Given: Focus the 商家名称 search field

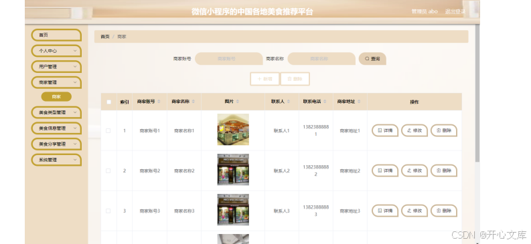Looking at the screenshot, I should (321, 59).
